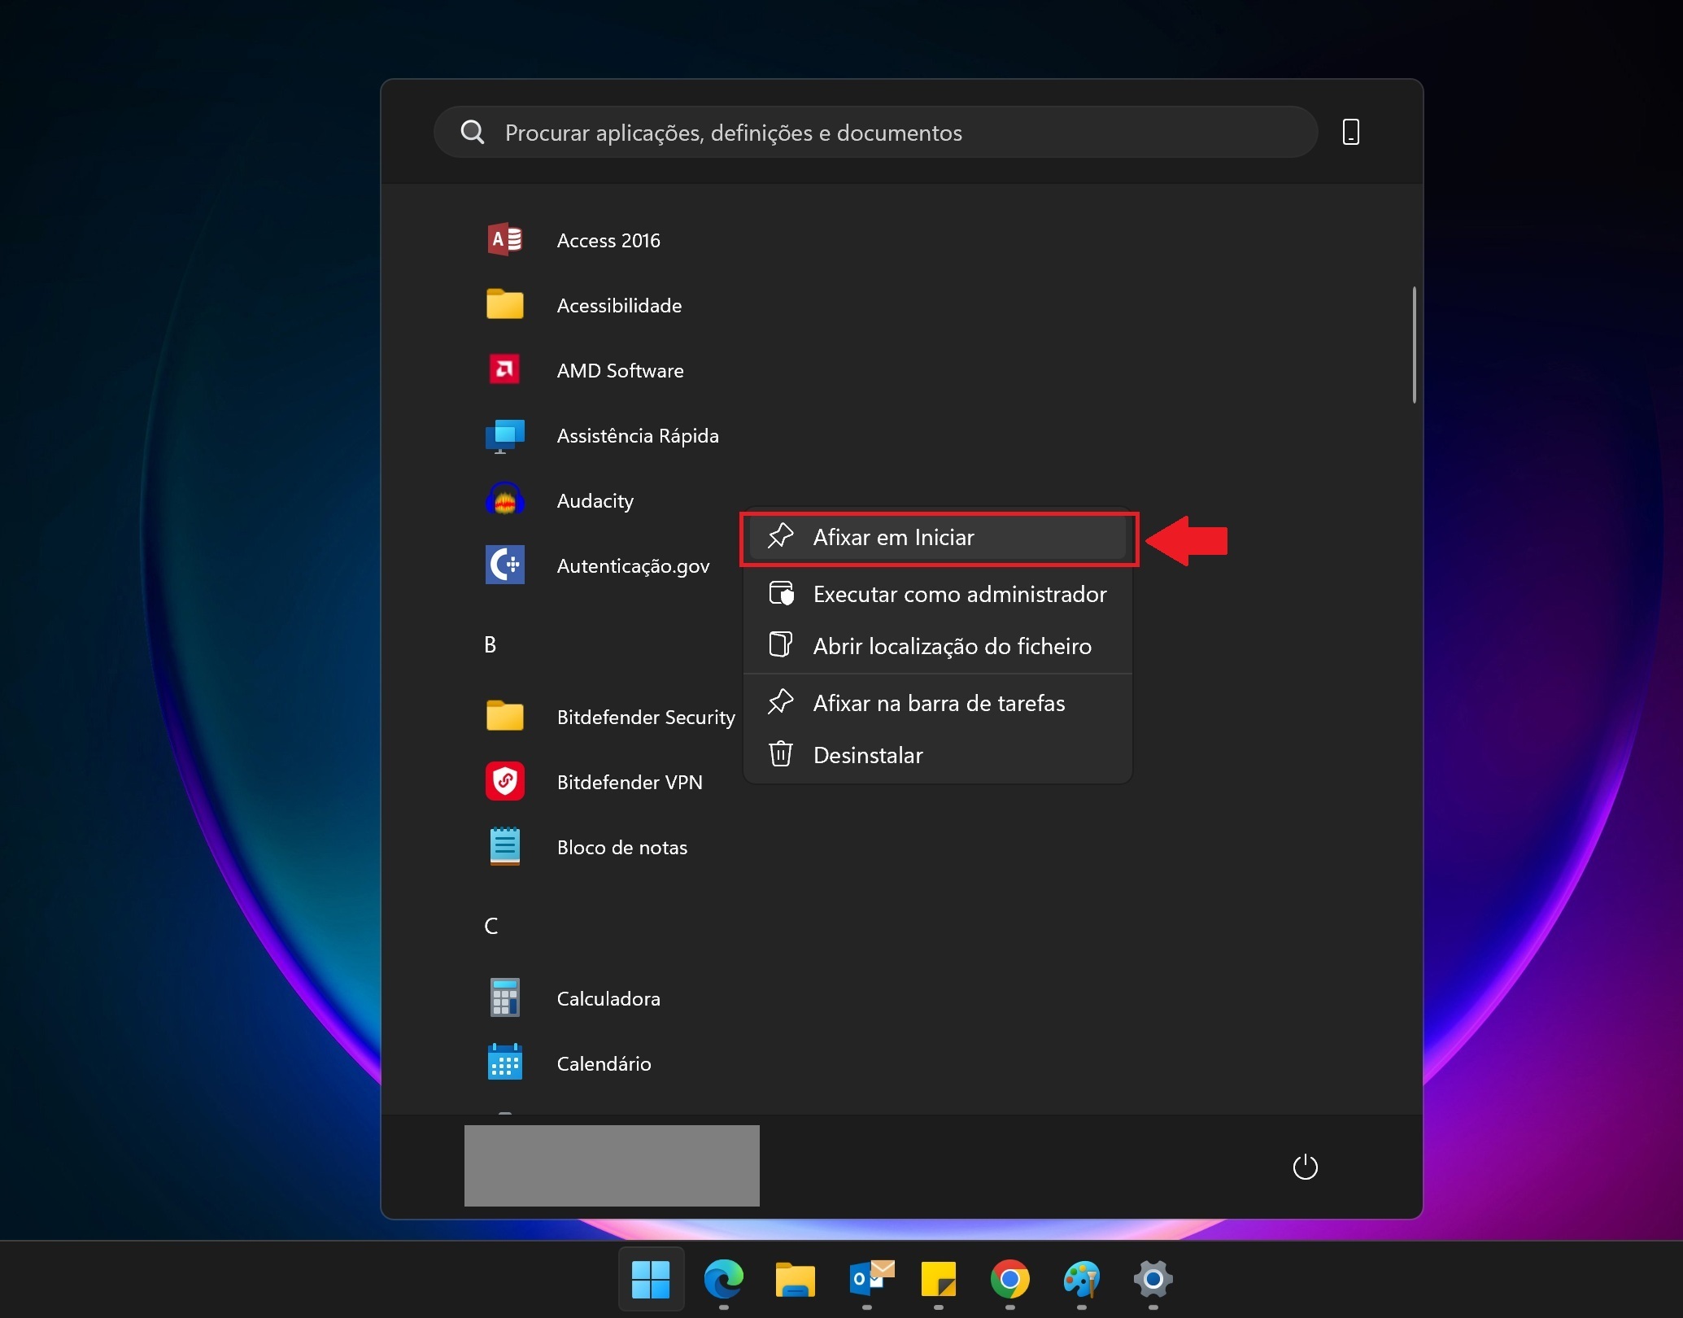Launch Audacity from the list
This screenshot has height=1318, width=1683.
[x=595, y=500]
